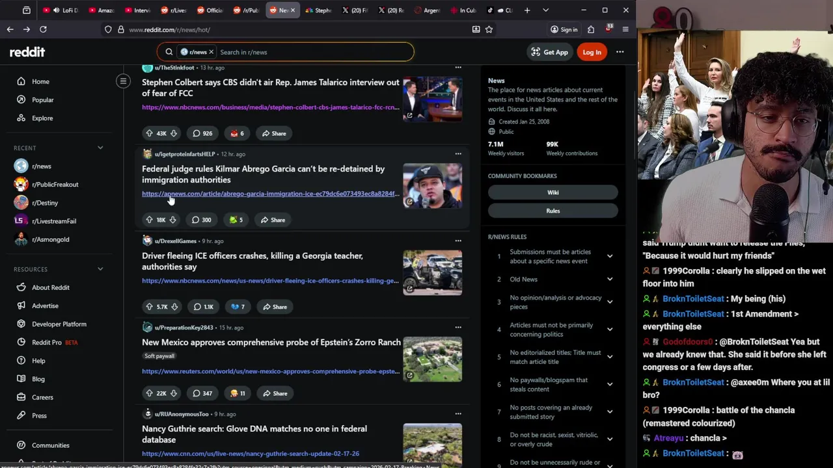Open the Wiki community bookmark

point(553,192)
